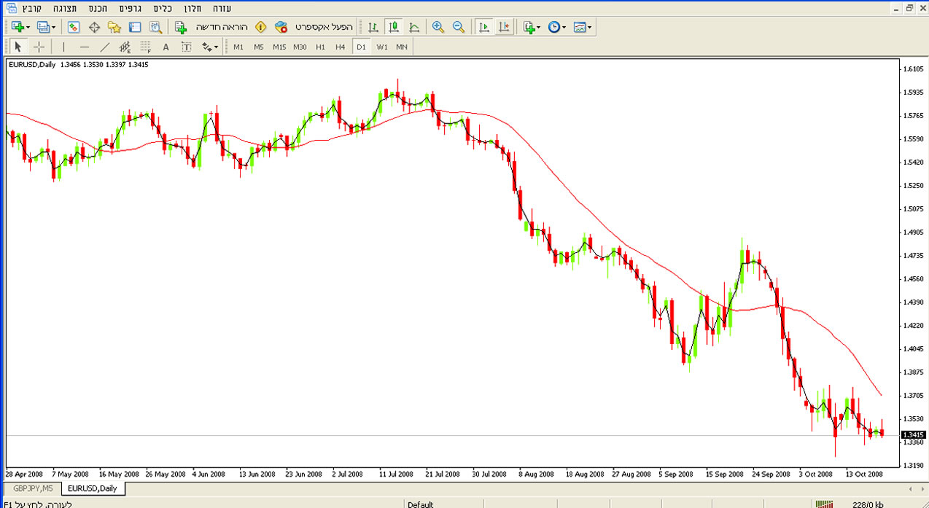929x508 pixels.
Task: Open the Navigator favorites star icon
Action: 114,27
